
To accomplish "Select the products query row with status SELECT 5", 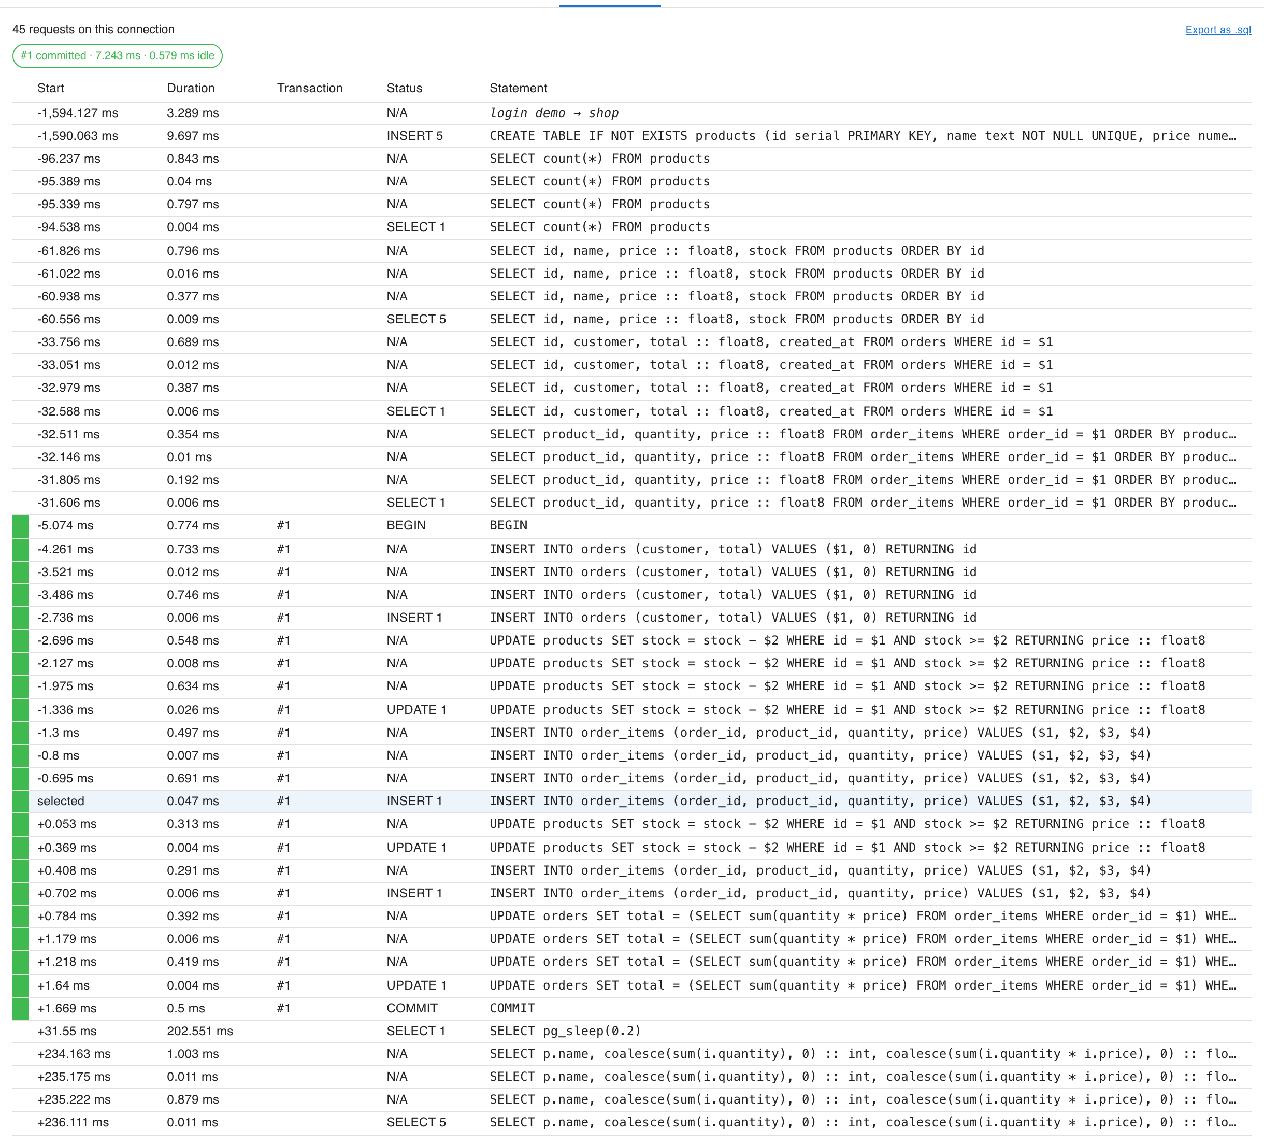I will pyautogui.click(x=632, y=319).
